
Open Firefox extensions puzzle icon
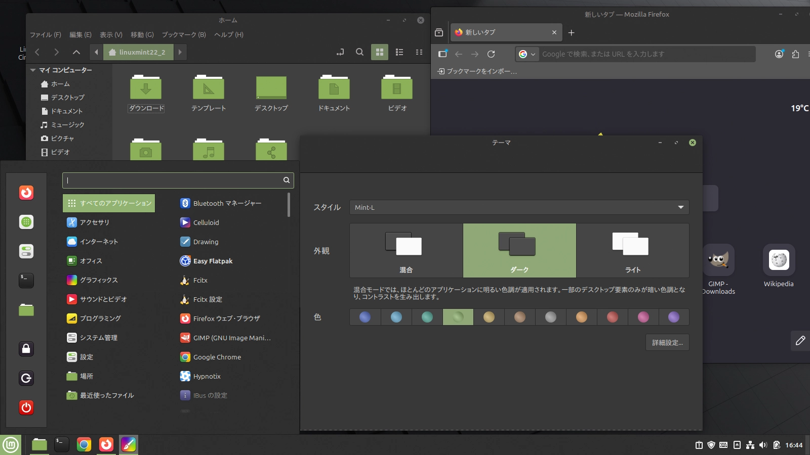(x=795, y=54)
